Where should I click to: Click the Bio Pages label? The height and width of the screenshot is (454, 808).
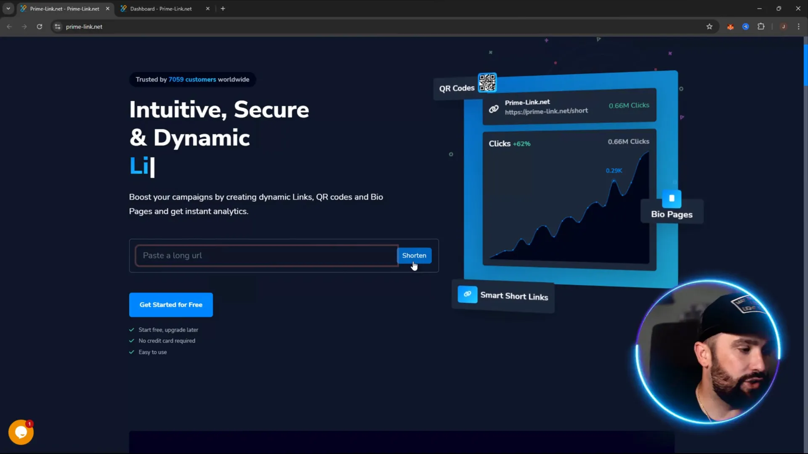(672, 214)
